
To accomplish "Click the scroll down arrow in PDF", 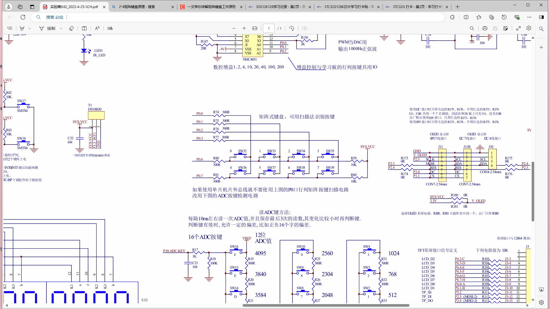I will [x=533, y=300].
